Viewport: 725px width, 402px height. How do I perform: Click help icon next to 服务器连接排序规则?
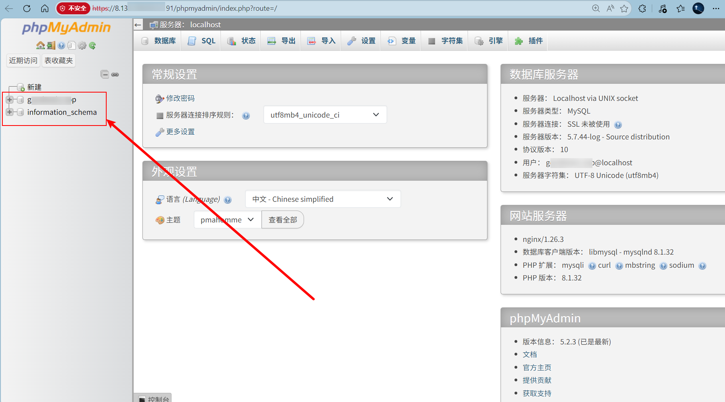[x=246, y=116]
